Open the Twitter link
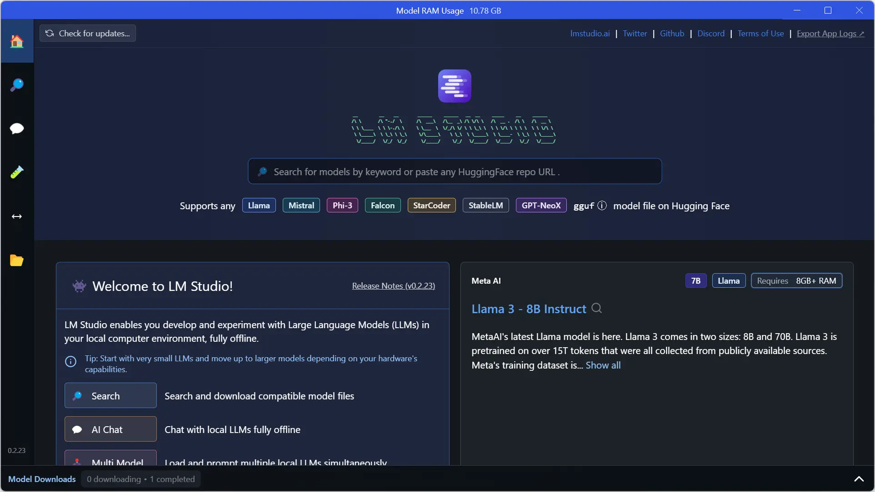The height and width of the screenshot is (492, 875). (x=635, y=34)
